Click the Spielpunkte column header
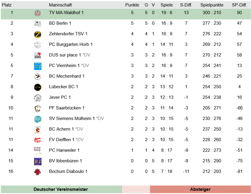251x194 pixels. click(x=212, y=5)
